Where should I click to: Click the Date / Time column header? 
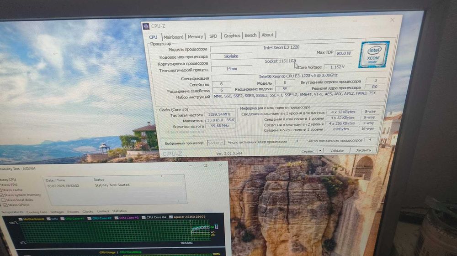[55, 180]
